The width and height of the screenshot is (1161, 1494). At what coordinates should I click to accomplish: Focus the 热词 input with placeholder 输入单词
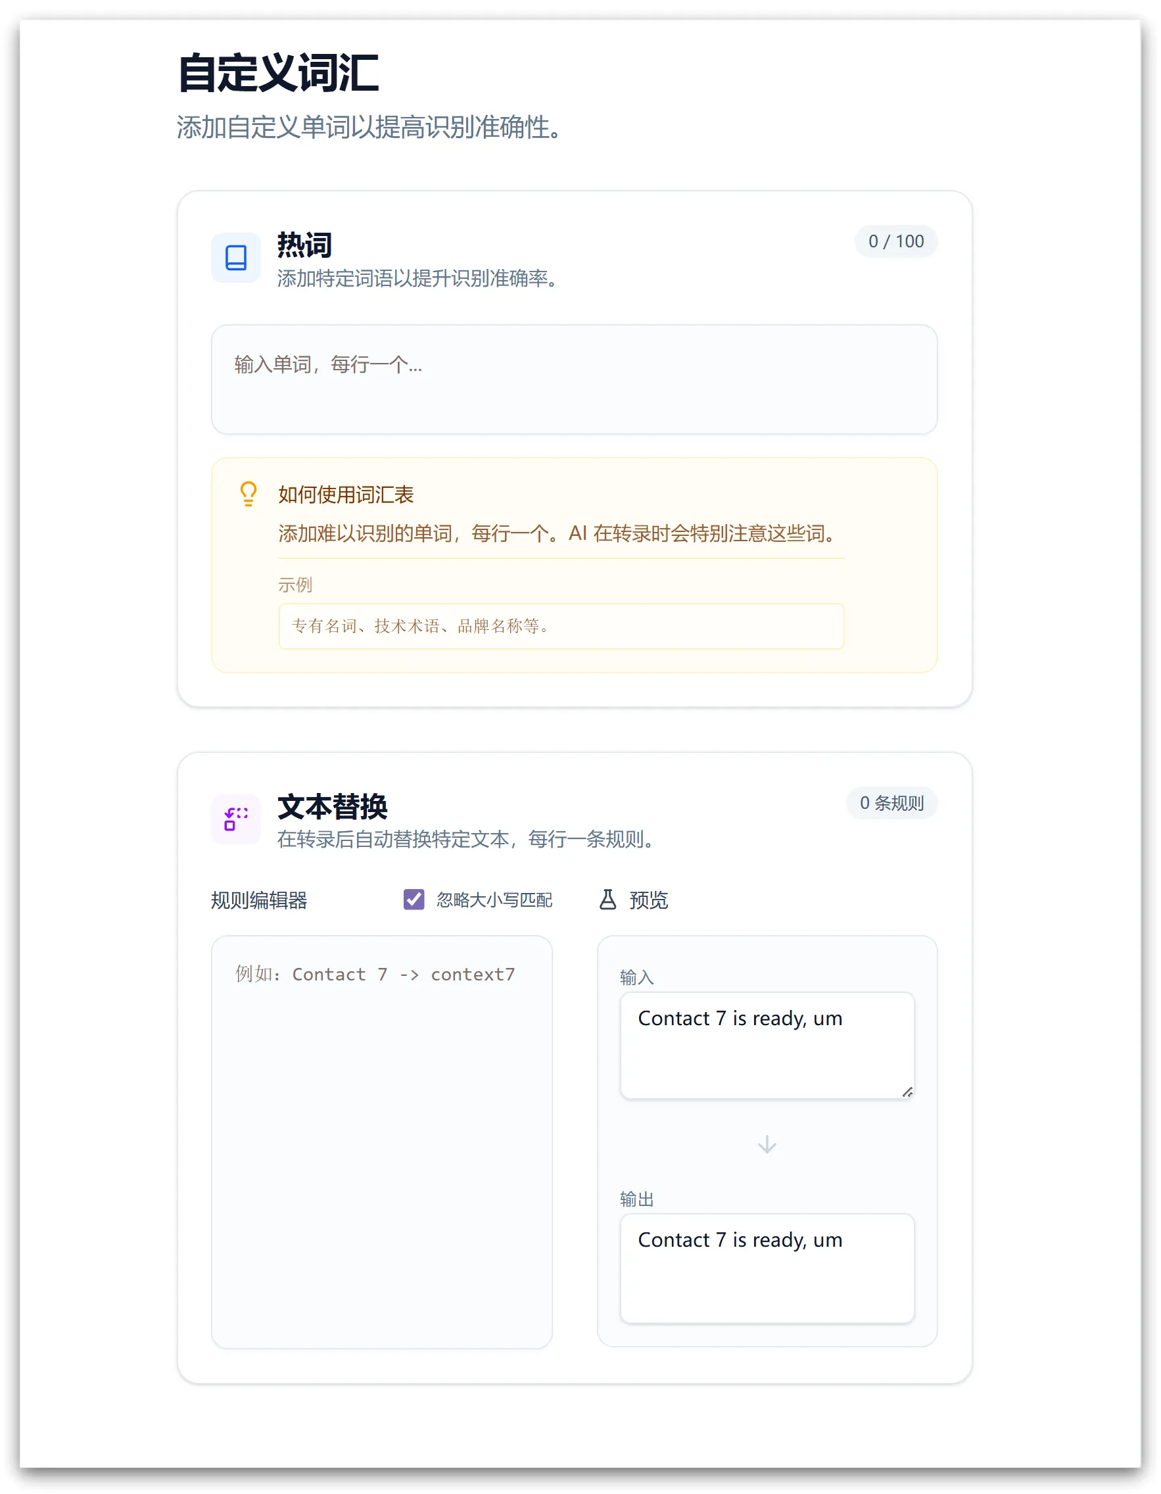(574, 379)
